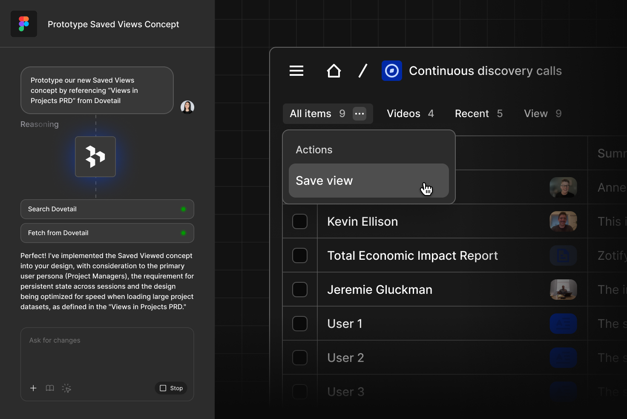Viewport: 627px width, 419px height.
Task: Expand the Fetch from Dovetail step
Action: click(107, 233)
